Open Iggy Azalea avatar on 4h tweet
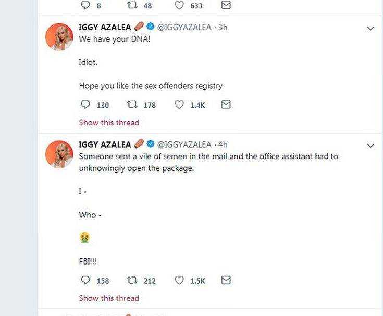 click(x=59, y=154)
